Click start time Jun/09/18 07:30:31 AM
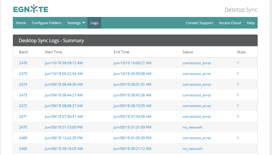 point(64,116)
